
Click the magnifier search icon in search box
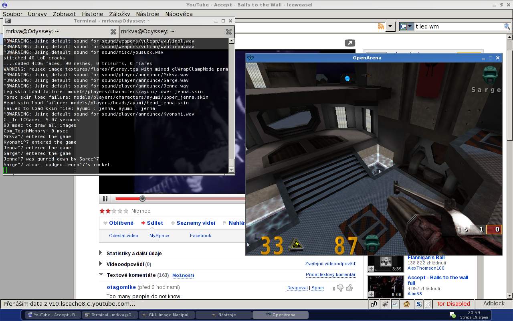pos(507,26)
